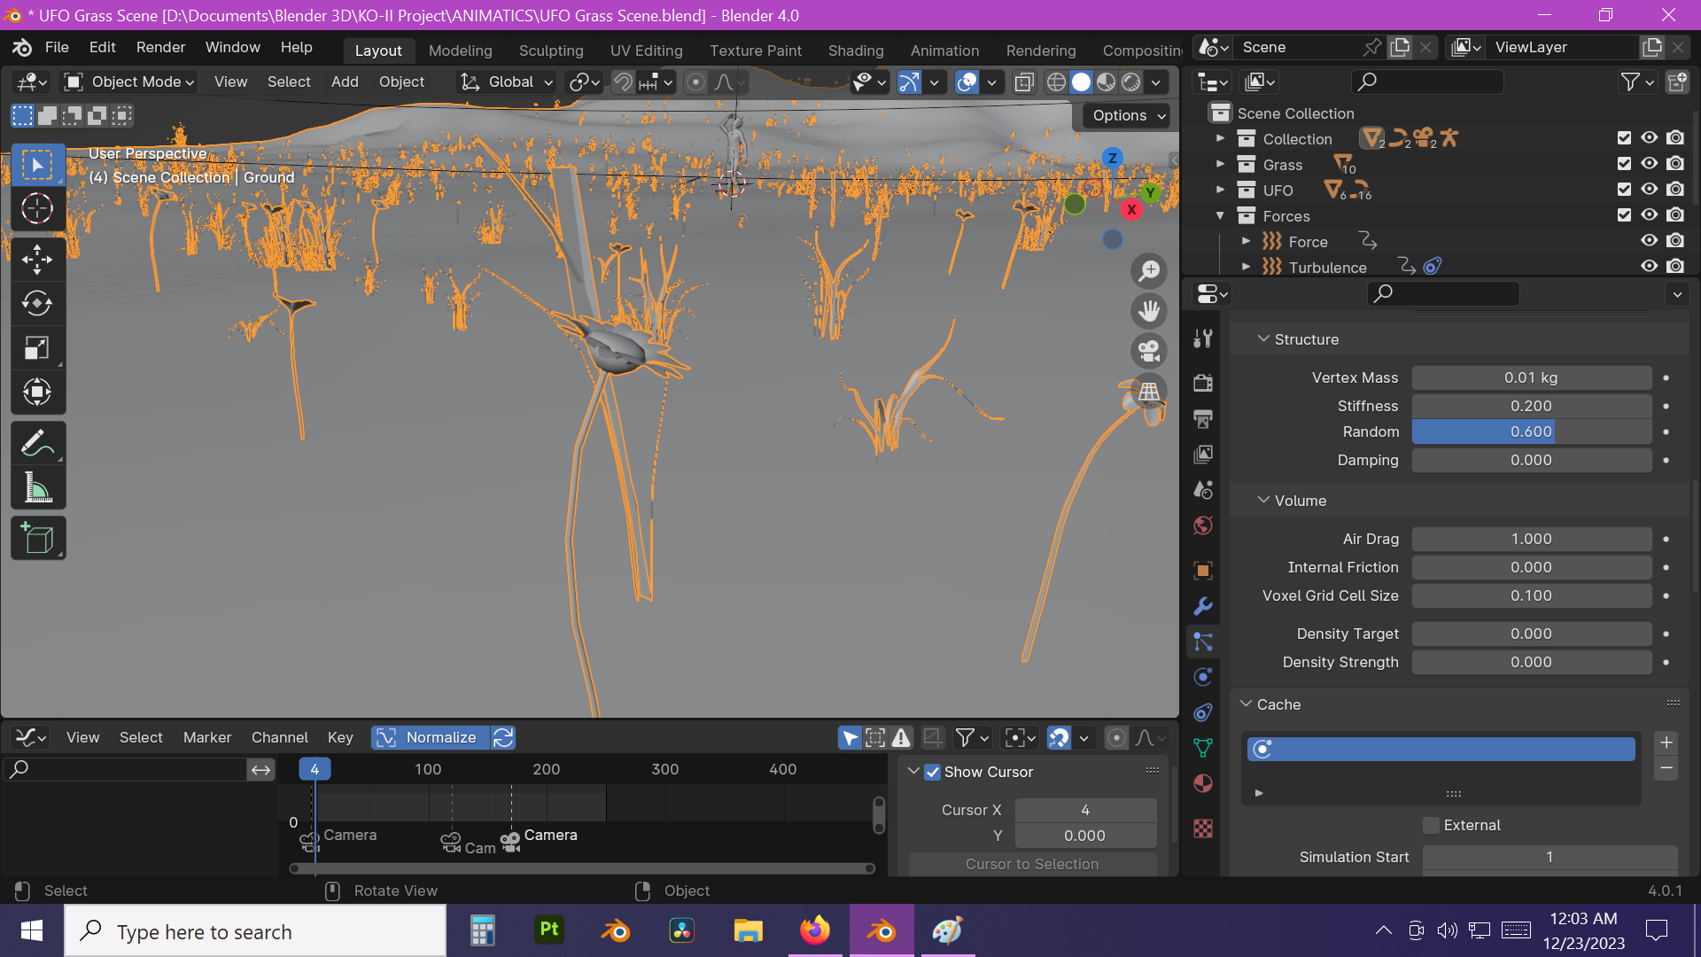Select the Cursor tool in the toolbar
This screenshot has height=957, width=1701.
tap(37, 209)
